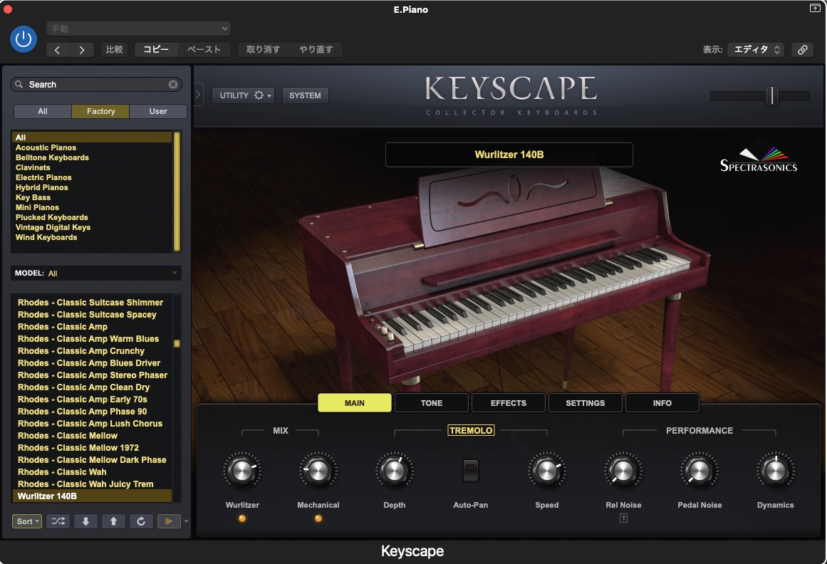
Task: Open the preset dropdown at top
Action: 139,28
